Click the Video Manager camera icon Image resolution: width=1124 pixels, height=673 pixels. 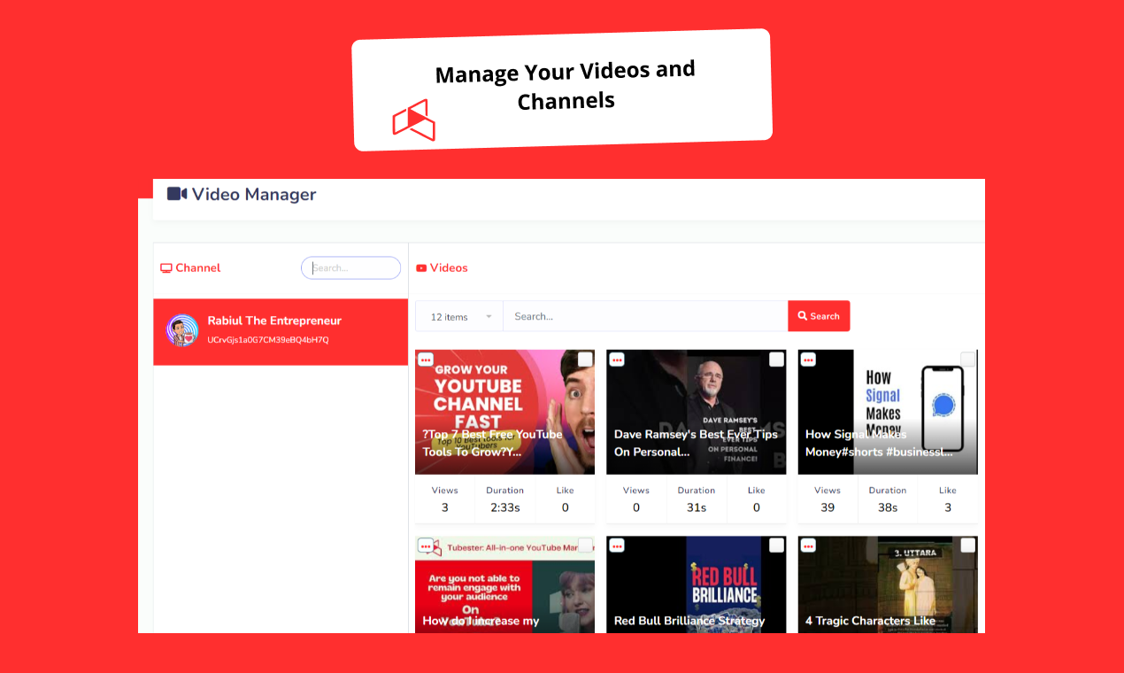tap(177, 194)
